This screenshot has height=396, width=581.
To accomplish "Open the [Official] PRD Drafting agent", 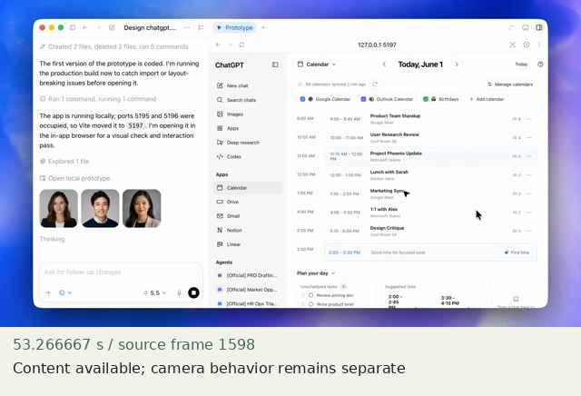I will [x=247, y=275].
